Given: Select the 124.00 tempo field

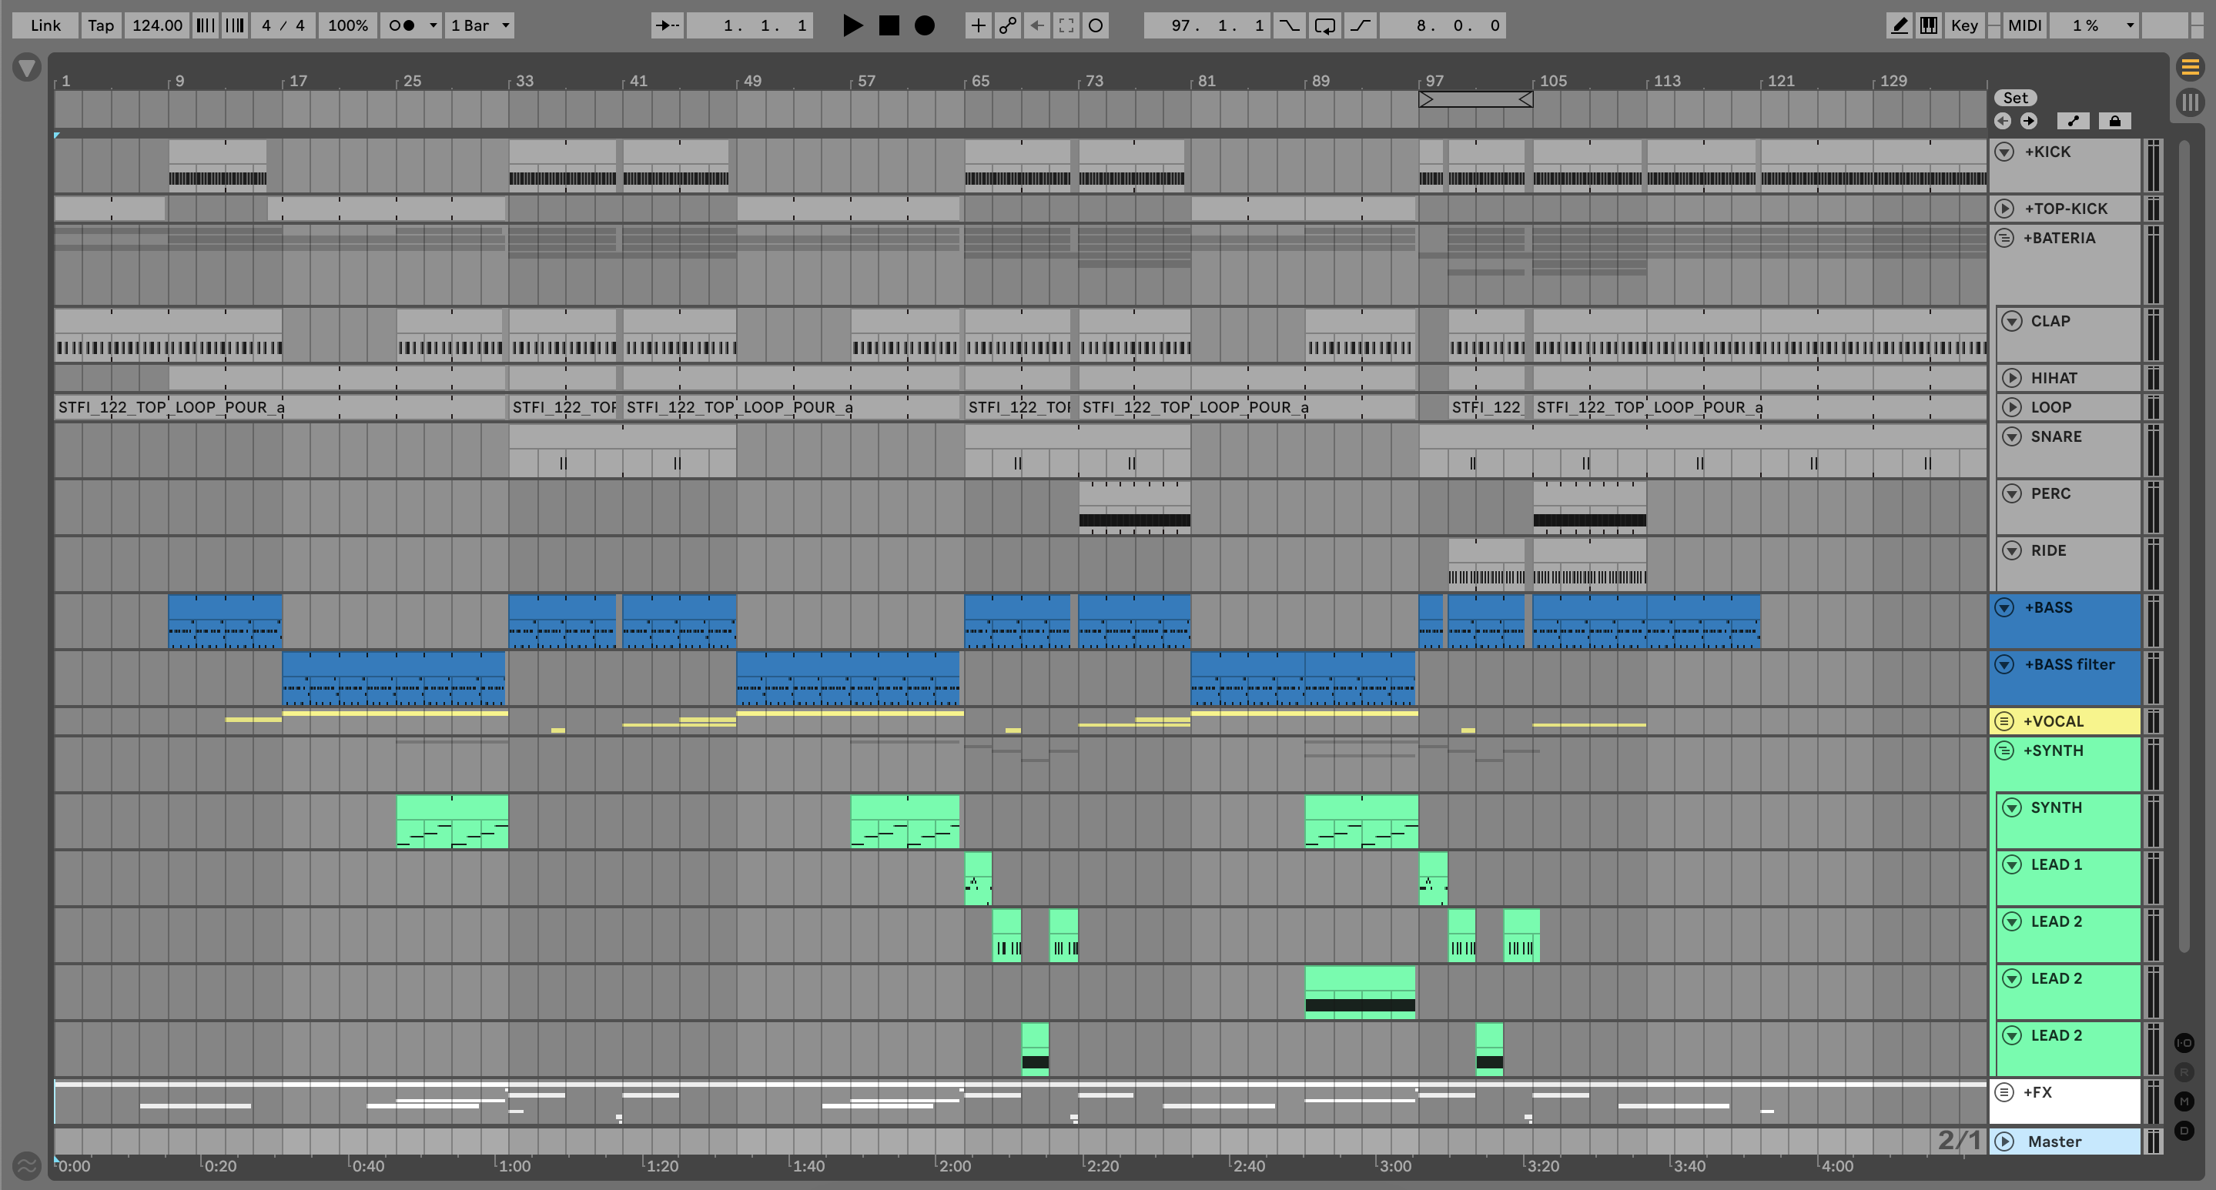Looking at the screenshot, I should 156,25.
